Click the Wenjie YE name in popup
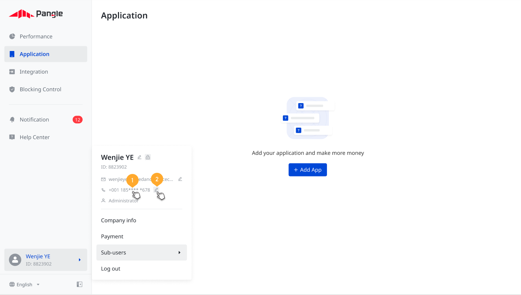 [x=117, y=157]
